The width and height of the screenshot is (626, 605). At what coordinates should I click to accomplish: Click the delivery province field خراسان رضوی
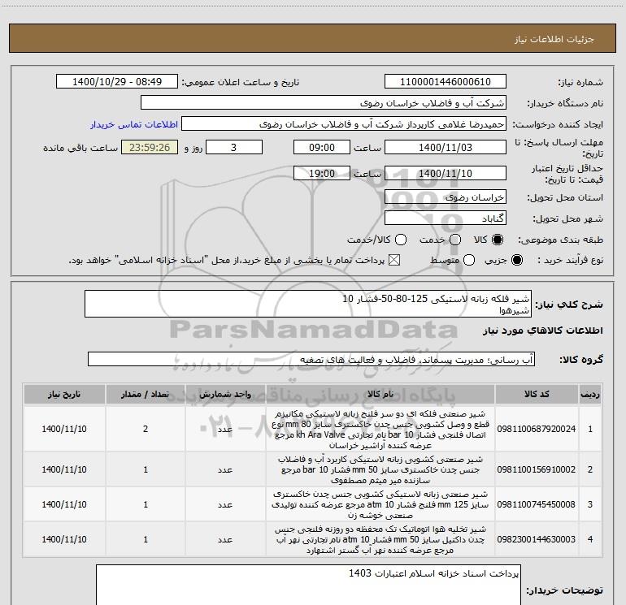446,197
